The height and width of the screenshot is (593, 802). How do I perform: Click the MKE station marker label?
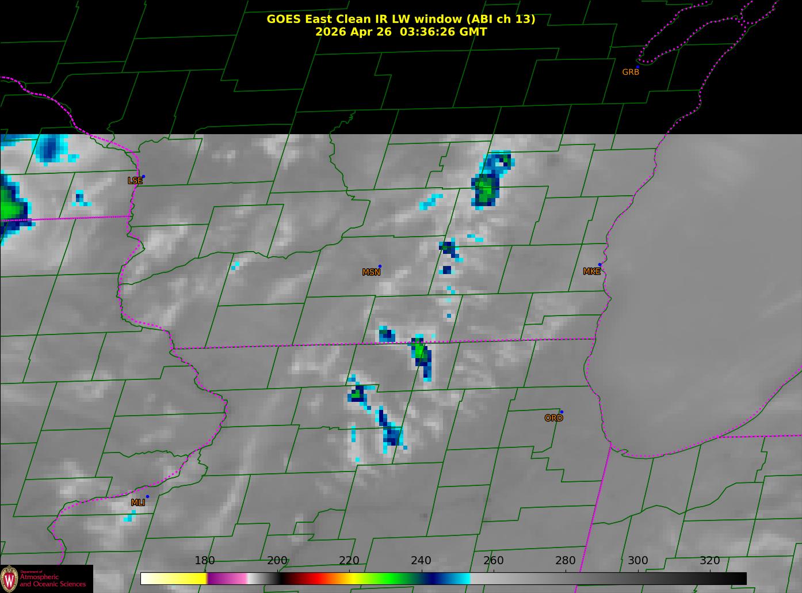point(591,272)
